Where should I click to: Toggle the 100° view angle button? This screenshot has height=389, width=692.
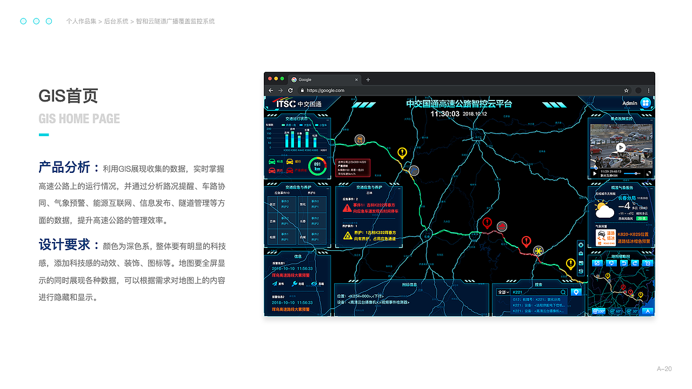point(598,311)
